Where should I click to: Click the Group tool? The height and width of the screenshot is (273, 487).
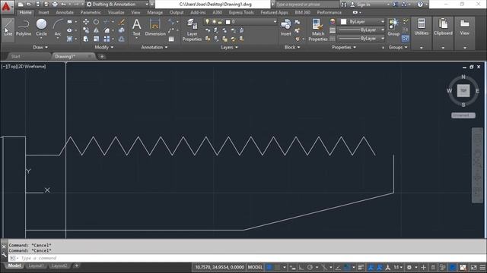pyautogui.click(x=393, y=27)
